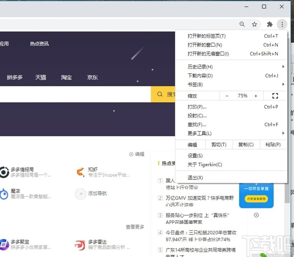Open the extensions puzzle icon

coord(270,24)
